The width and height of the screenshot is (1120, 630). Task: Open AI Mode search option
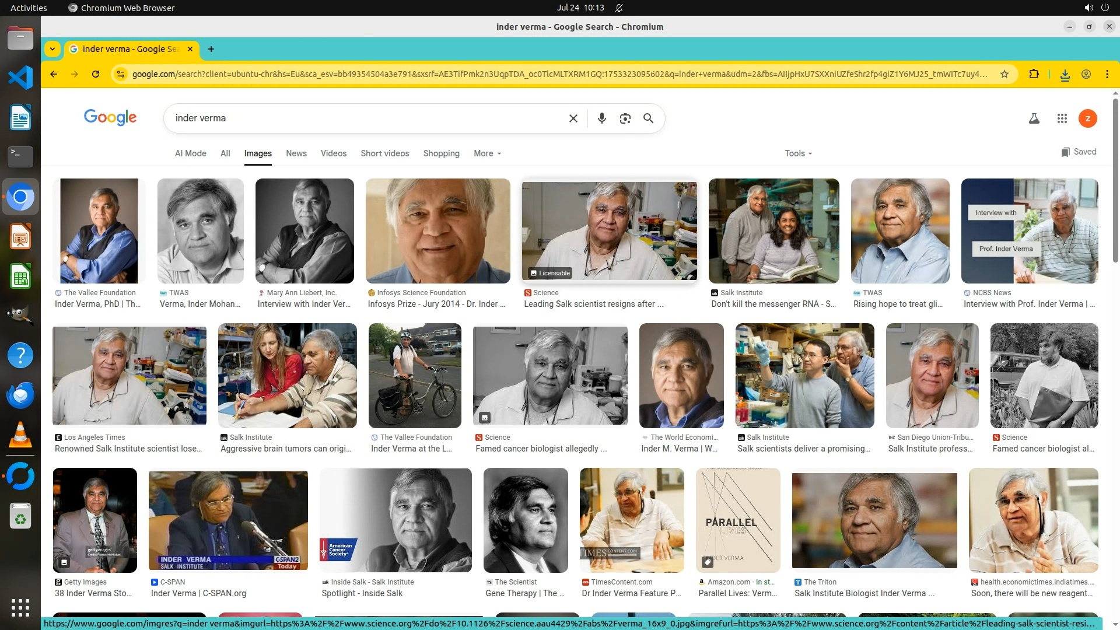pyautogui.click(x=190, y=153)
